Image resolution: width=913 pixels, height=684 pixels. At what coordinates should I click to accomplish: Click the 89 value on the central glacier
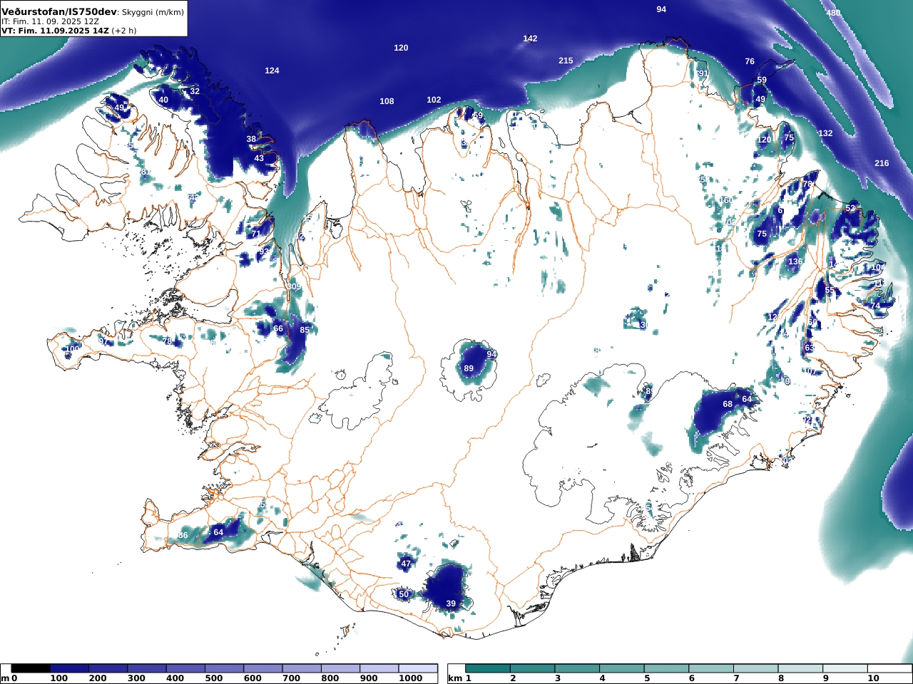(469, 368)
